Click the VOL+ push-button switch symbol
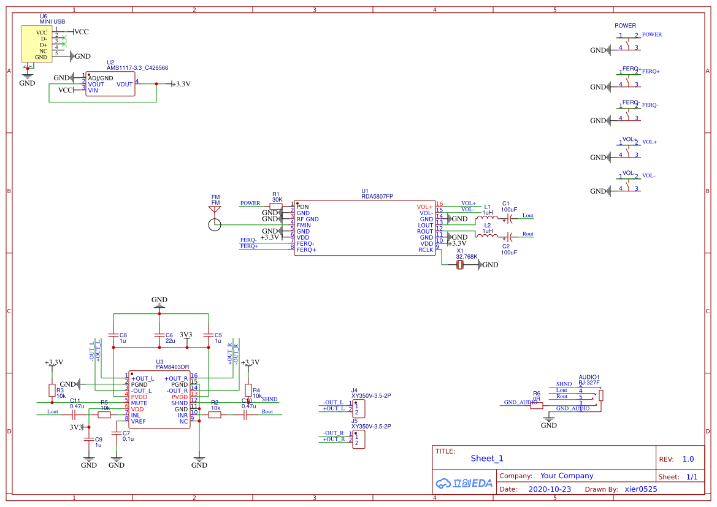 pos(629,149)
